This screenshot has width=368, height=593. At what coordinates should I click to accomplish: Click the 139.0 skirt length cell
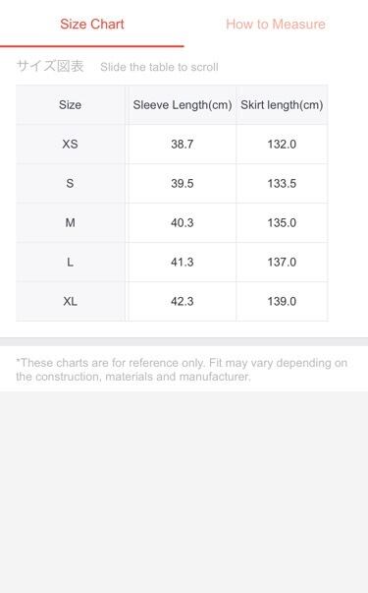pos(282,301)
